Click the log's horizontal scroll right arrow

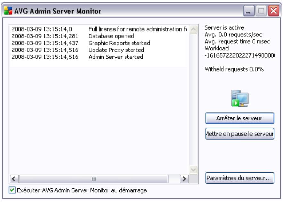coord(184,179)
